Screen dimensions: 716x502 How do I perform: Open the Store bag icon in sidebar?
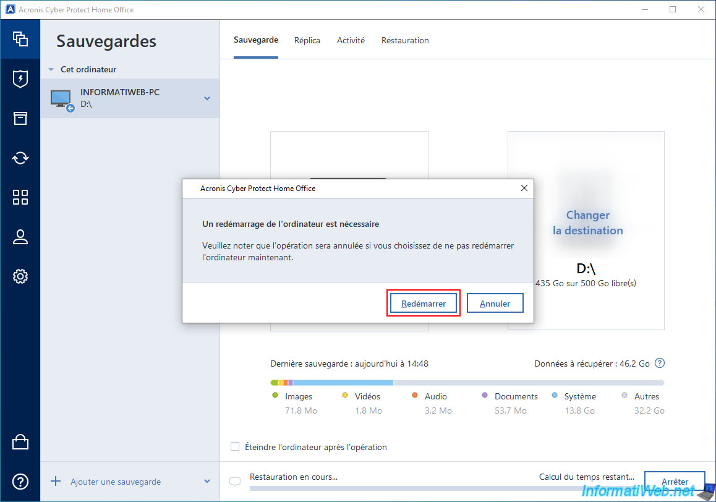click(x=20, y=441)
